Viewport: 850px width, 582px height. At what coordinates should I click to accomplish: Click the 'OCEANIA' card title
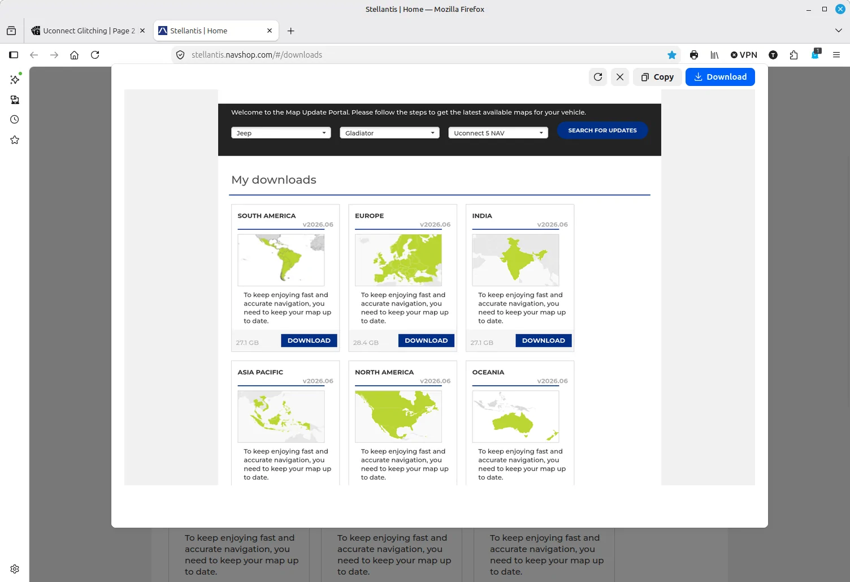click(x=488, y=372)
